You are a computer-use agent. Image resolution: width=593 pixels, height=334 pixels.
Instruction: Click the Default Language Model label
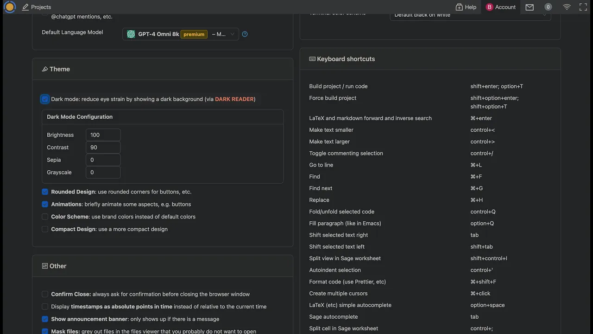(x=72, y=32)
